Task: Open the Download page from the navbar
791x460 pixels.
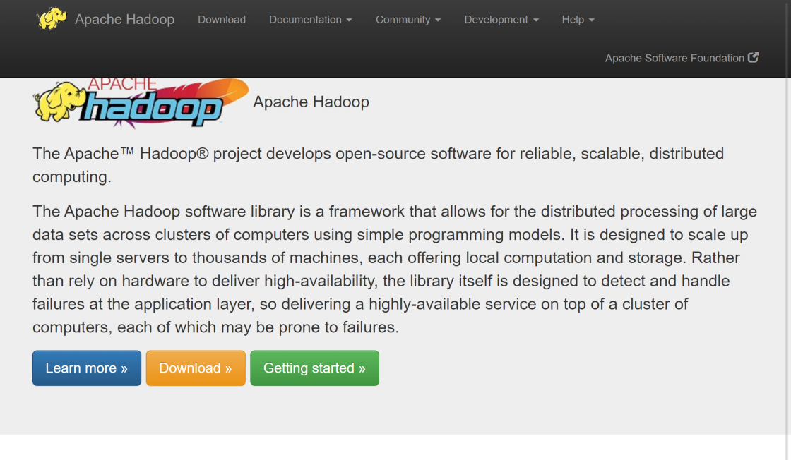Action: click(x=222, y=20)
